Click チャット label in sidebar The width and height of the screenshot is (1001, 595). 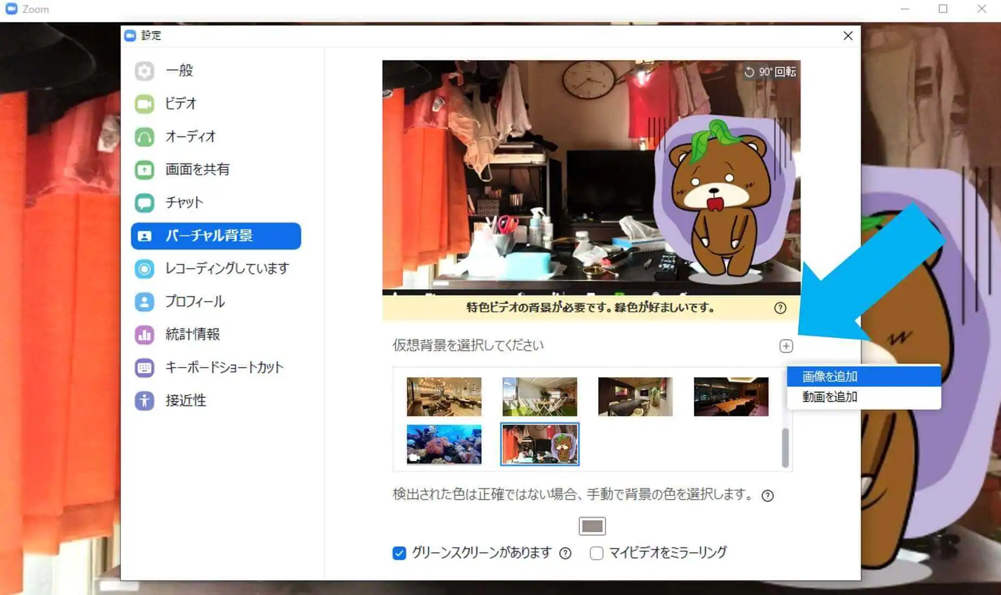click(x=184, y=202)
